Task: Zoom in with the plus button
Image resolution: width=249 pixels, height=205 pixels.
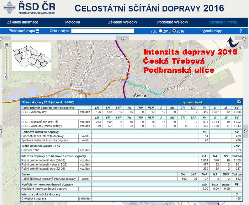Action: pyautogui.click(x=7, y=45)
